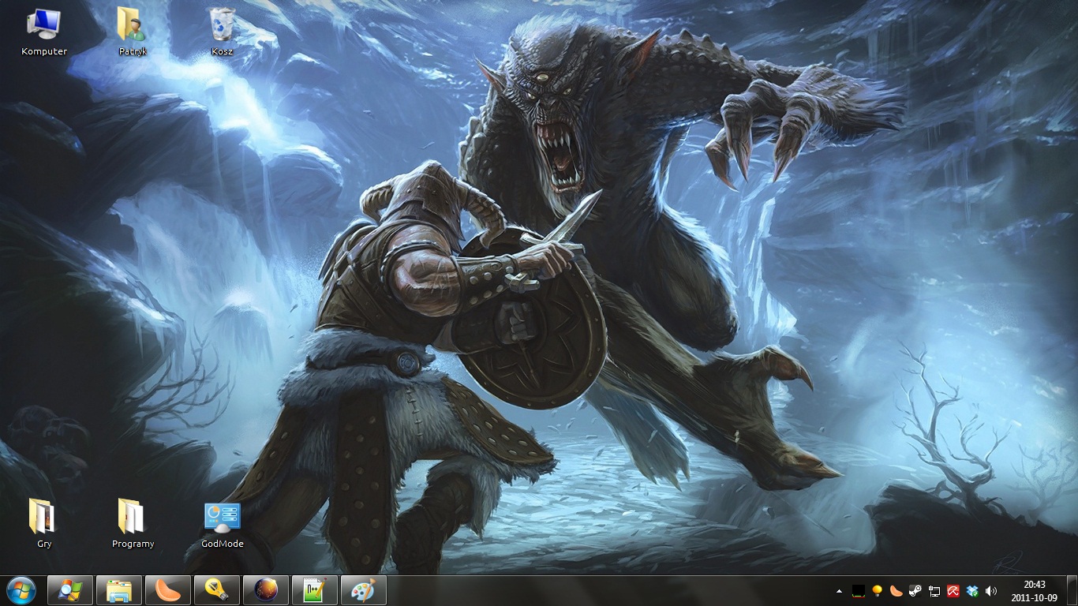Open Windows Explorer from the taskbar
This screenshot has width=1078, height=606.
118,590
